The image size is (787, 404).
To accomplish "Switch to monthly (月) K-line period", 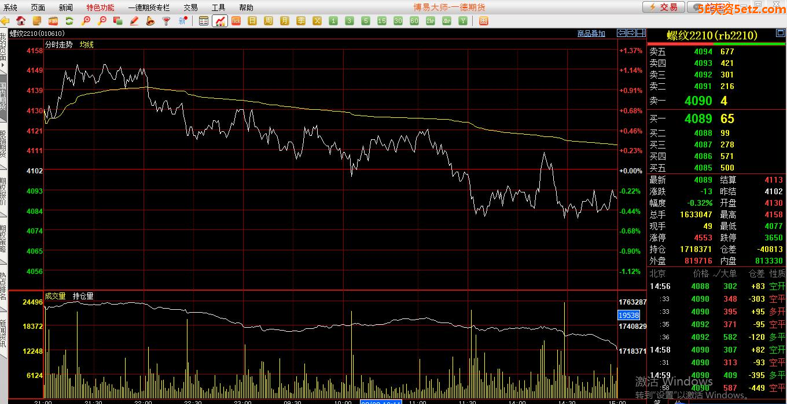I will [x=285, y=21].
